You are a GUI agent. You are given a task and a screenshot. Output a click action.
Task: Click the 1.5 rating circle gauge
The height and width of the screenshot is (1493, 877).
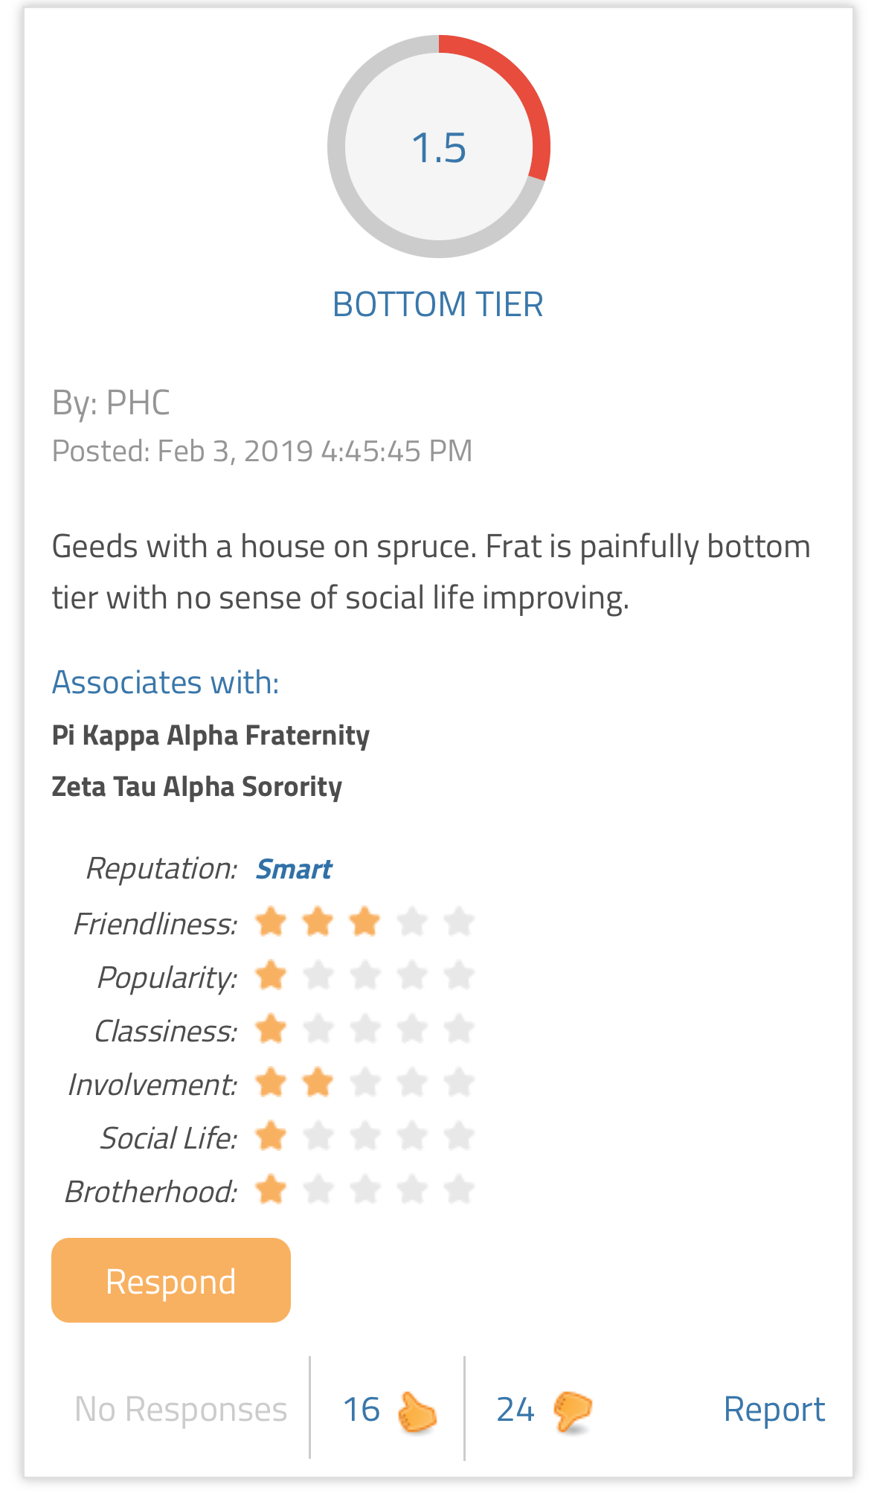(x=439, y=147)
